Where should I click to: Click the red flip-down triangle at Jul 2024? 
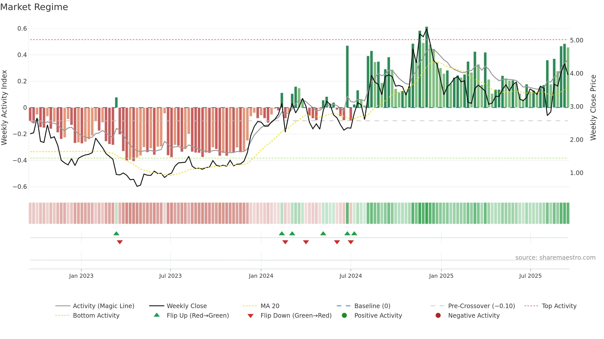[351, 242]
